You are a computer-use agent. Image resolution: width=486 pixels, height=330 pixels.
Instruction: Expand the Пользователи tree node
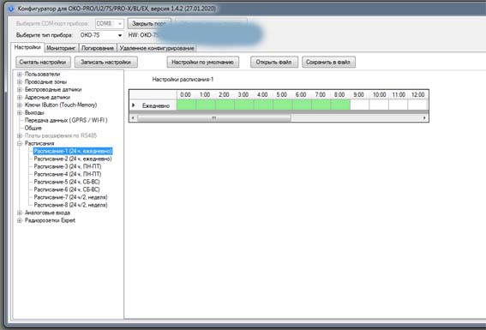(x=19, y=75)
